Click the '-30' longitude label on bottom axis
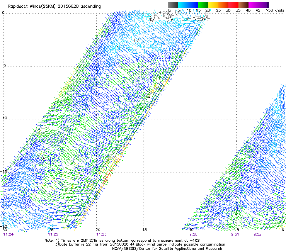This screenshot has width=286, height=251. tap(3, 230)
